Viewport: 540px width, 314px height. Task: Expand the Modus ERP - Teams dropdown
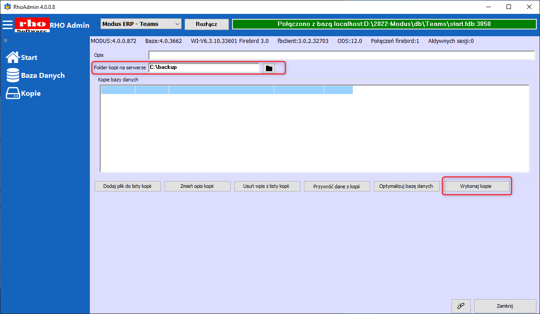177,24
